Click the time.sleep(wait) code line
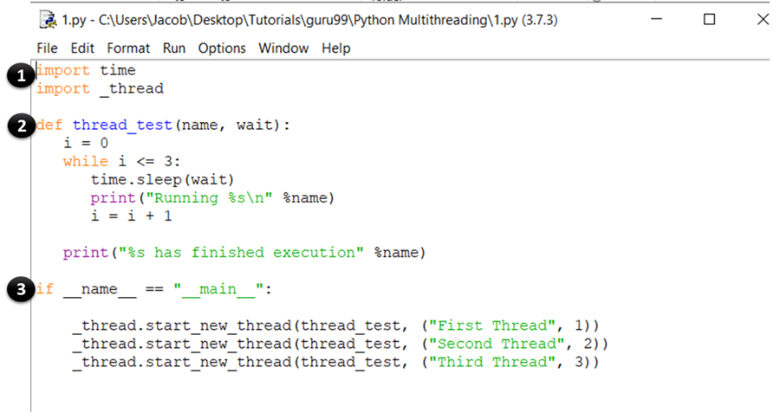This screenshot has width=780, height=419. coord(162,179)
